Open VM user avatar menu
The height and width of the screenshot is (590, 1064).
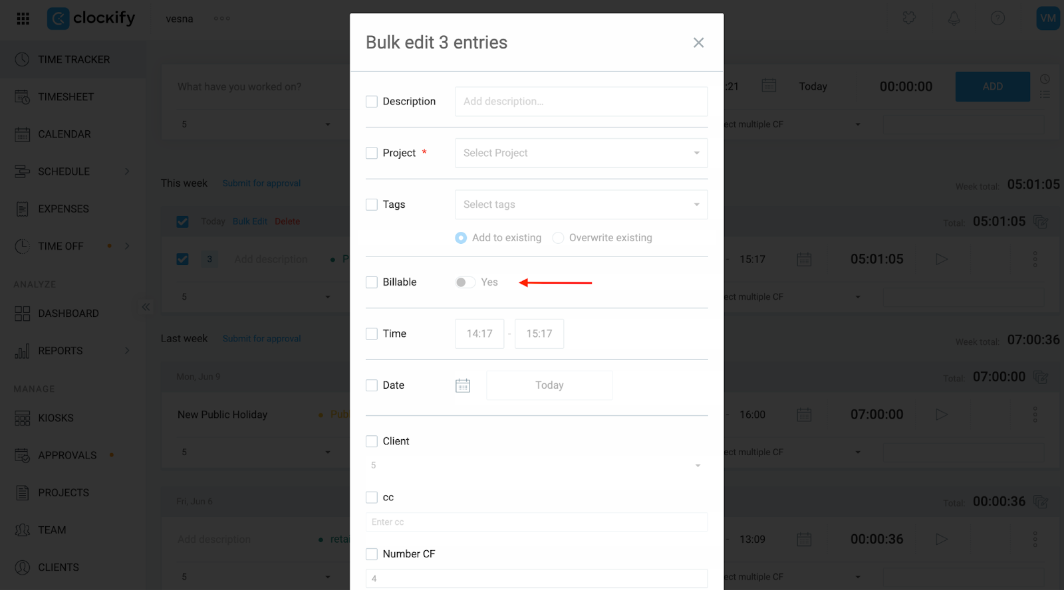(x=1048, y=19)
